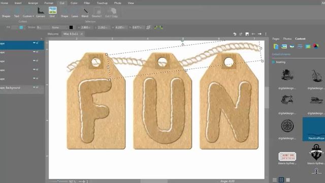
Task: Choose the Shape selection tool
Action: tap(64, 12)
